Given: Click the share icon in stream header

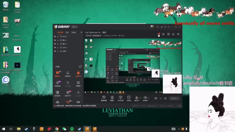Looking at the screenshot, I should tap(178, 34).
